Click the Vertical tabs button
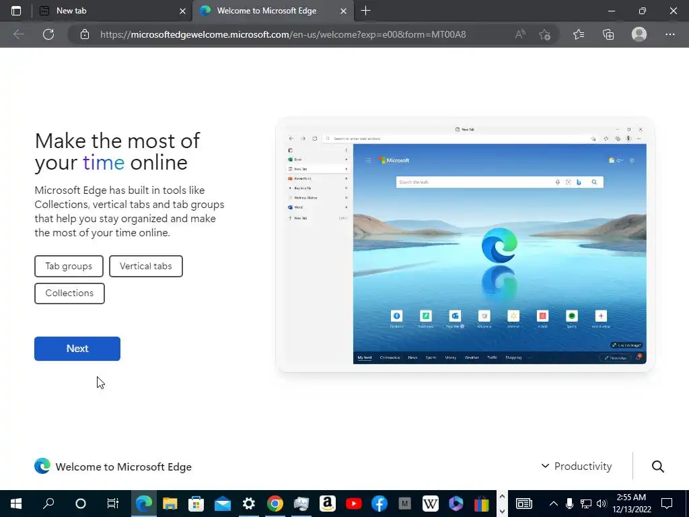The height and width of the screenshot is (517, 689). [x=146, y=267]
